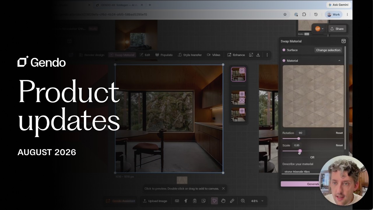The width and height of the screenshot is (373, 210).
Task: Switch to the GENDO browser tab
Action: [119, 5]
